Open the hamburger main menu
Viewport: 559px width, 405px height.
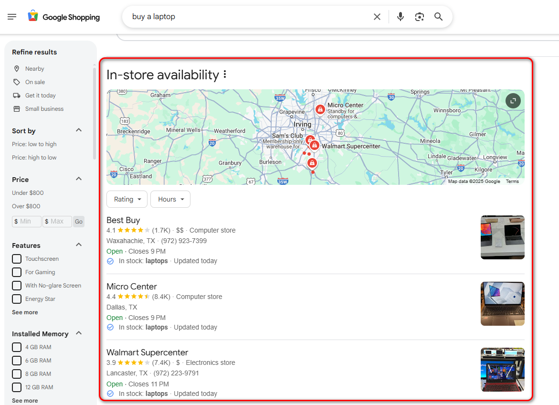[12, 17]
